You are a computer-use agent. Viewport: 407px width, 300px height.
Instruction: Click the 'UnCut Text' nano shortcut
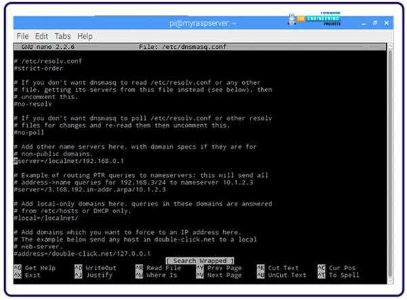tap(282, 275)
